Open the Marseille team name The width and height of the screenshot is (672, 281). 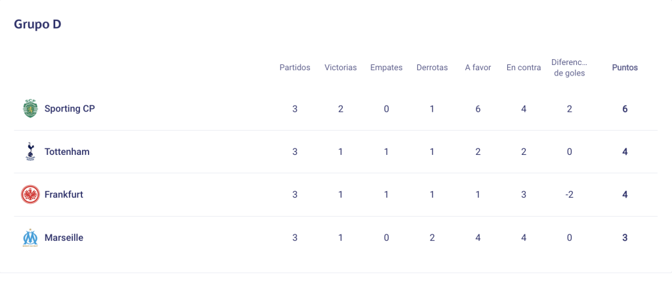coord(64,238)
